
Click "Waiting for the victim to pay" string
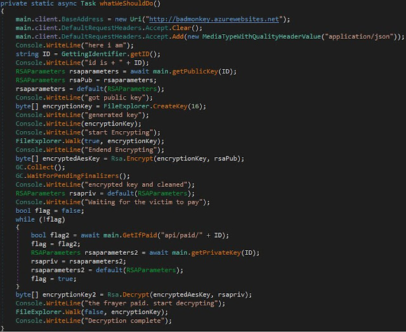click(144, 202)
